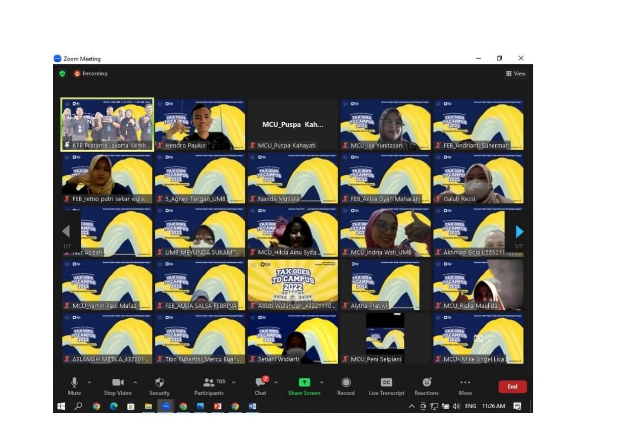The width and height of the screenshot is (621, 439).
Task: Open the Security shield options
Action: 159,383
